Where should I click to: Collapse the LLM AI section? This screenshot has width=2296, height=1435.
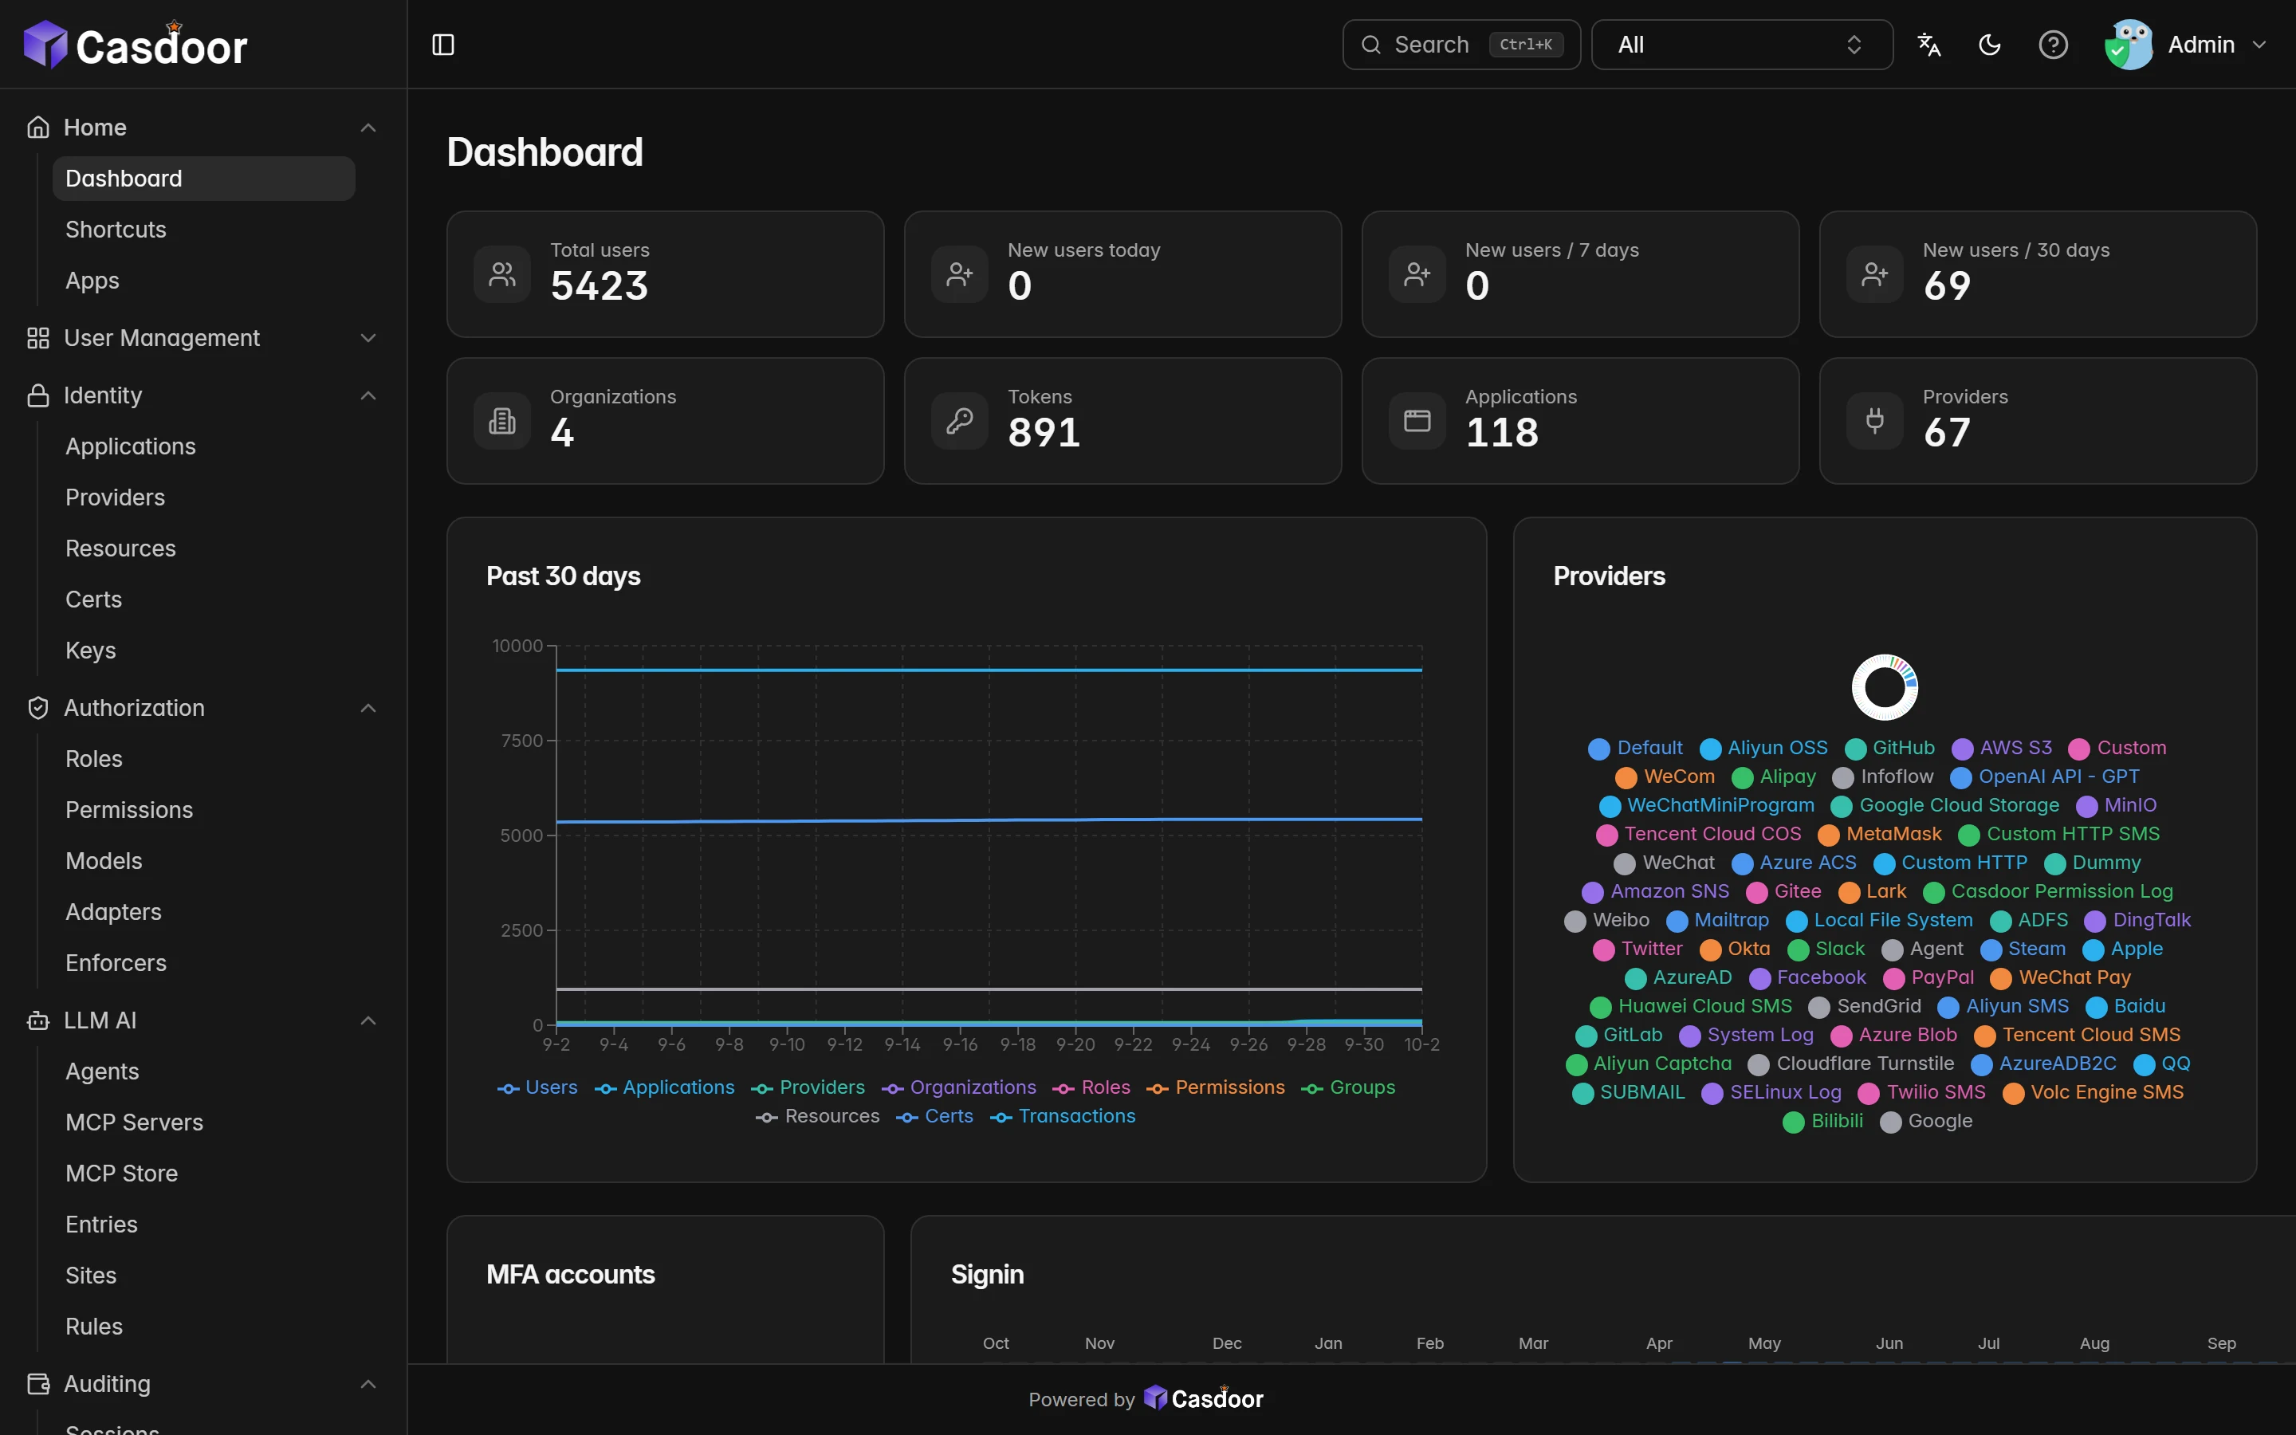coord(368,1020)
